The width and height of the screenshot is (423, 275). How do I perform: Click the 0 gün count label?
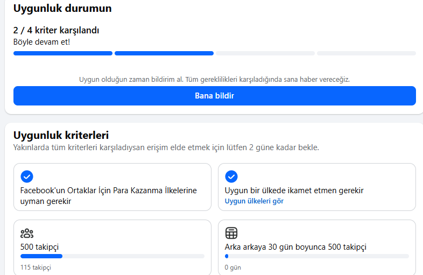[x=233, y=267]
